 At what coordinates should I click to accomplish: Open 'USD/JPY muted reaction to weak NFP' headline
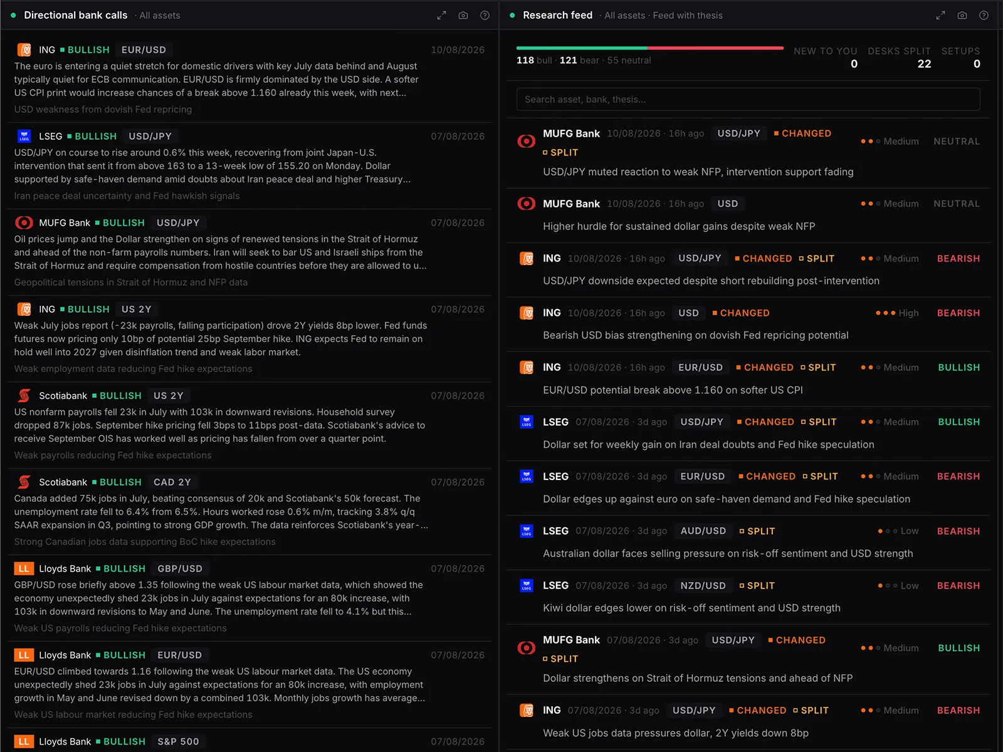point(698,172)
